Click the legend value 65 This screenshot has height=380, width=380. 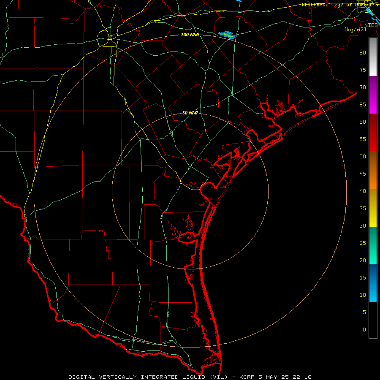(x=363, y=104)
